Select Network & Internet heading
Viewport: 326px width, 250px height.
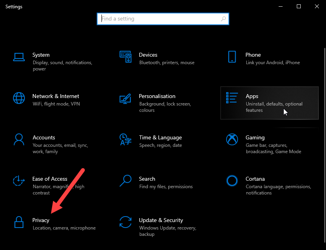56,96
